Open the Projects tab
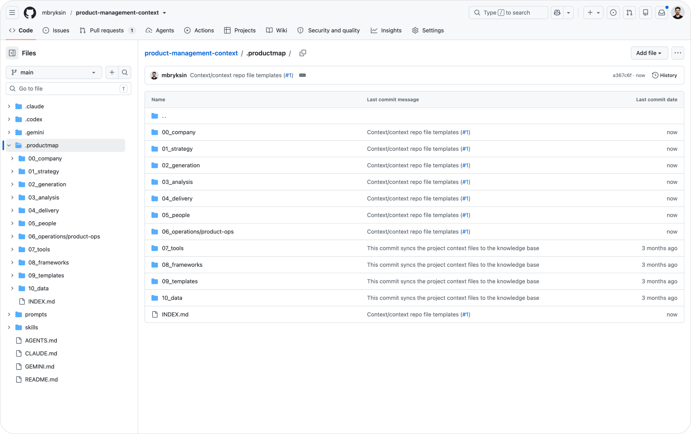This screenshot has width=691, height=434. point(240,31)
